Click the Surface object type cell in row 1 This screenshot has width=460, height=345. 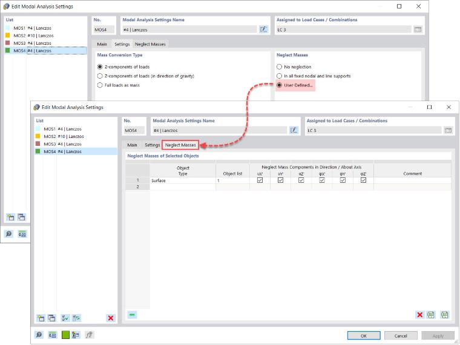tap(182, 180)
